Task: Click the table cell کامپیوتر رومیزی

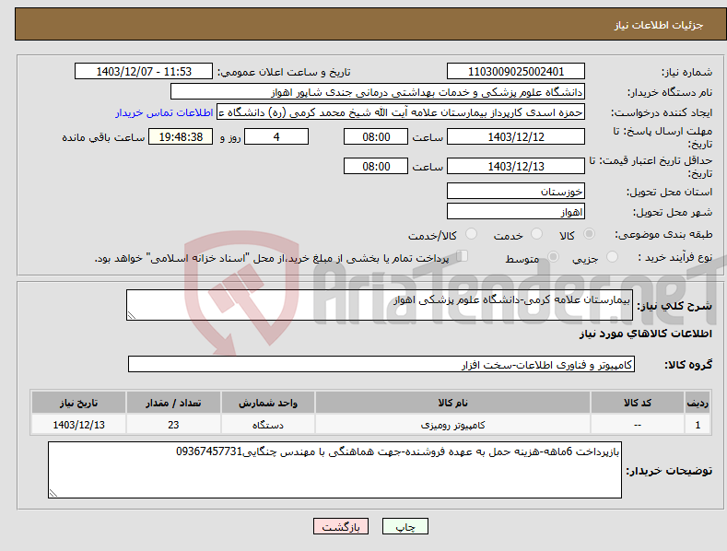Action: [452, 425]
